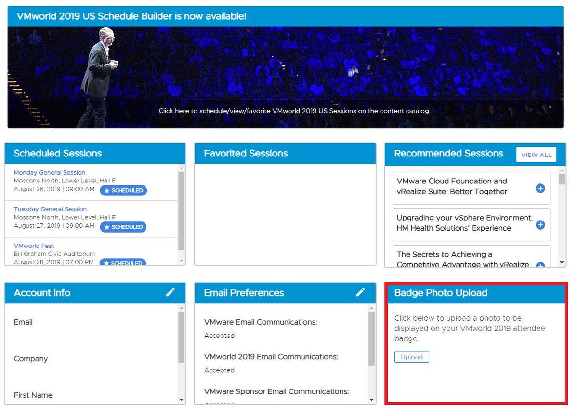Click the Account Info header title
Screen dimensions: 578x416
click(x=42, y=293)
